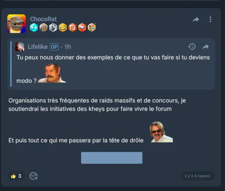Like the post with thumbs up

(x=16, y=176)
